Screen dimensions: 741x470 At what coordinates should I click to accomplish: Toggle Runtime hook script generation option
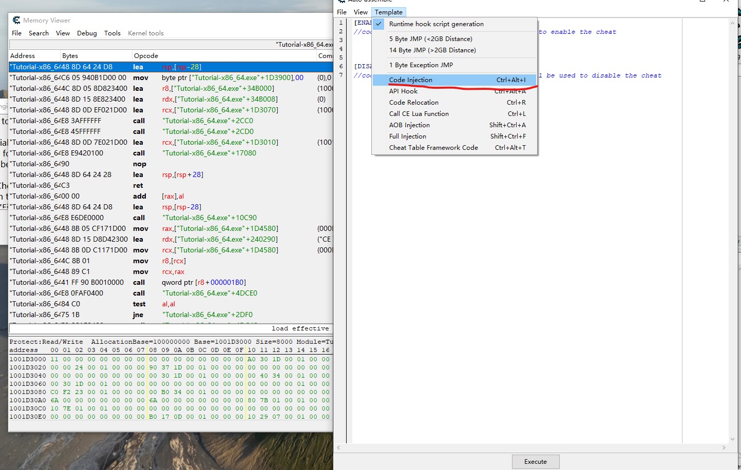[x=455, y=24]
